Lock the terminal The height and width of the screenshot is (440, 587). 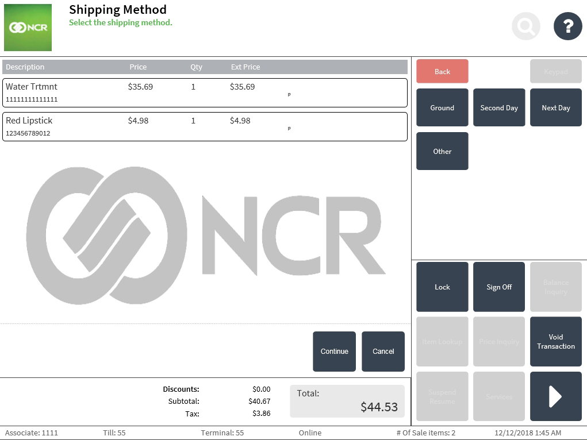pos(442,287)
